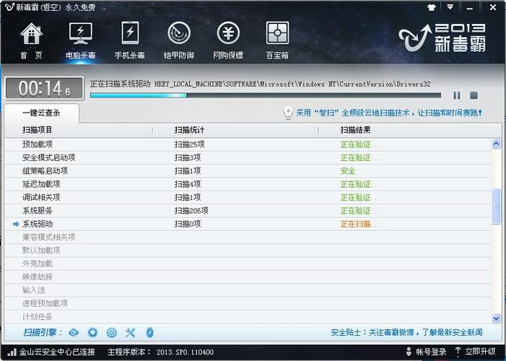Click the scan list scrollbar down arrow
The image size is (506, 361).
click(x=496, y=318)
